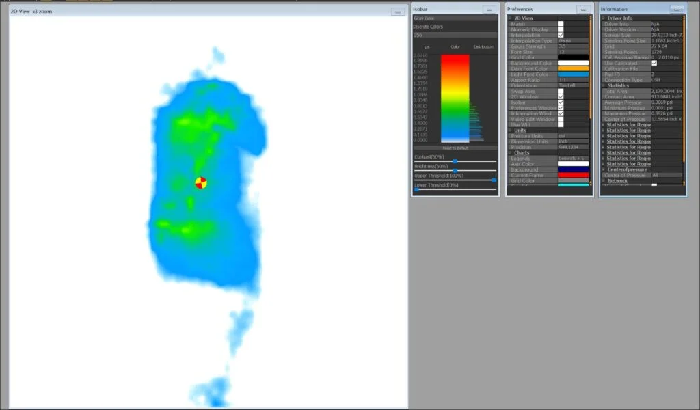Pick the black Grid Color swatch
This screenshot has width=700, height=410.
573,57
